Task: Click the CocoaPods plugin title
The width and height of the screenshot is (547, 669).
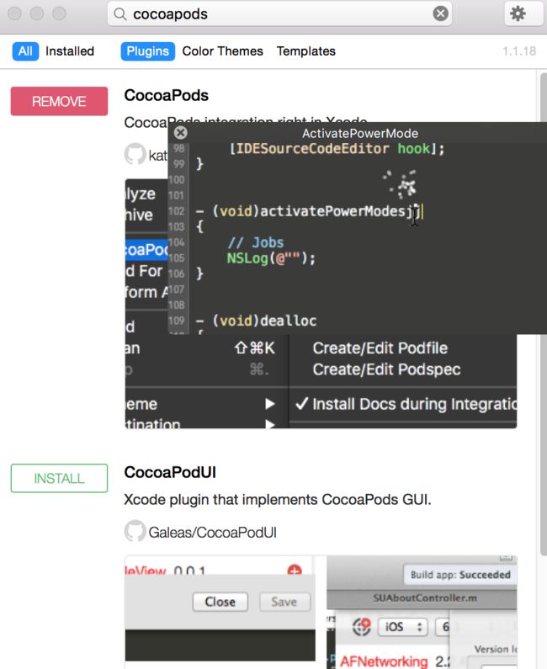Action: [x=166, y=95]
